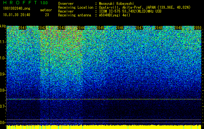Click the meteor count 23
The width and height of the screenshot is (204, 129).
coord(47,15)
